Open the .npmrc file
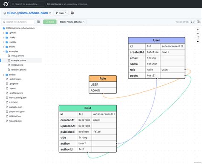The image size is (202, 164). [13, 88]
